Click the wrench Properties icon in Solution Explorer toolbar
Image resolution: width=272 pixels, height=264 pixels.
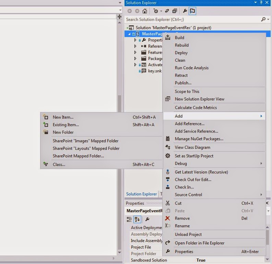185,11
